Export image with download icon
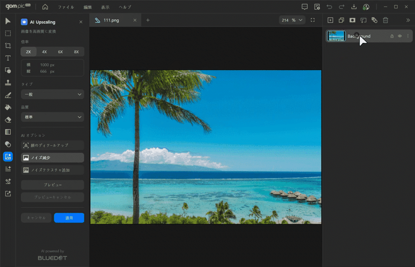This screenshot has width=415, height=267. (354, 7)
